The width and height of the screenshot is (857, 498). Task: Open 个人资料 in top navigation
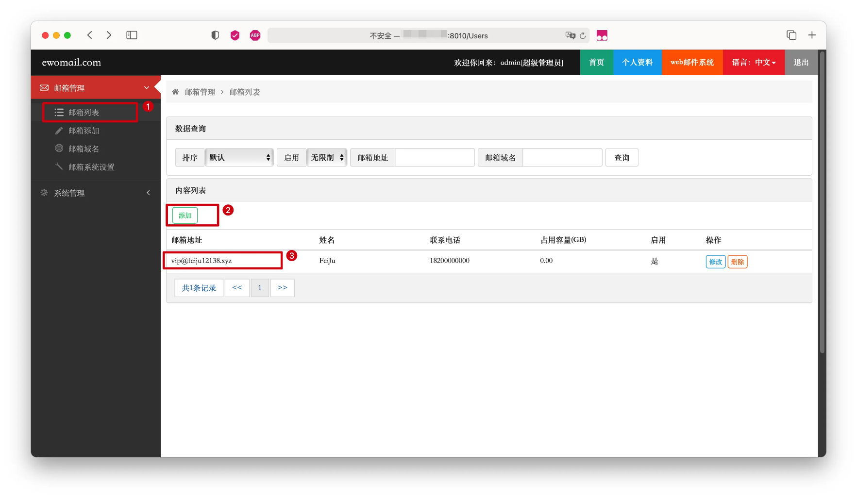click(637, 62)
